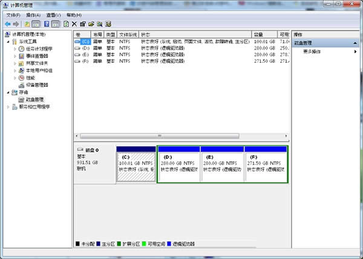Viewport: 363px width, 259px height.
Task: Click the up one level folder icon
Action: click(x=27, y=24)
